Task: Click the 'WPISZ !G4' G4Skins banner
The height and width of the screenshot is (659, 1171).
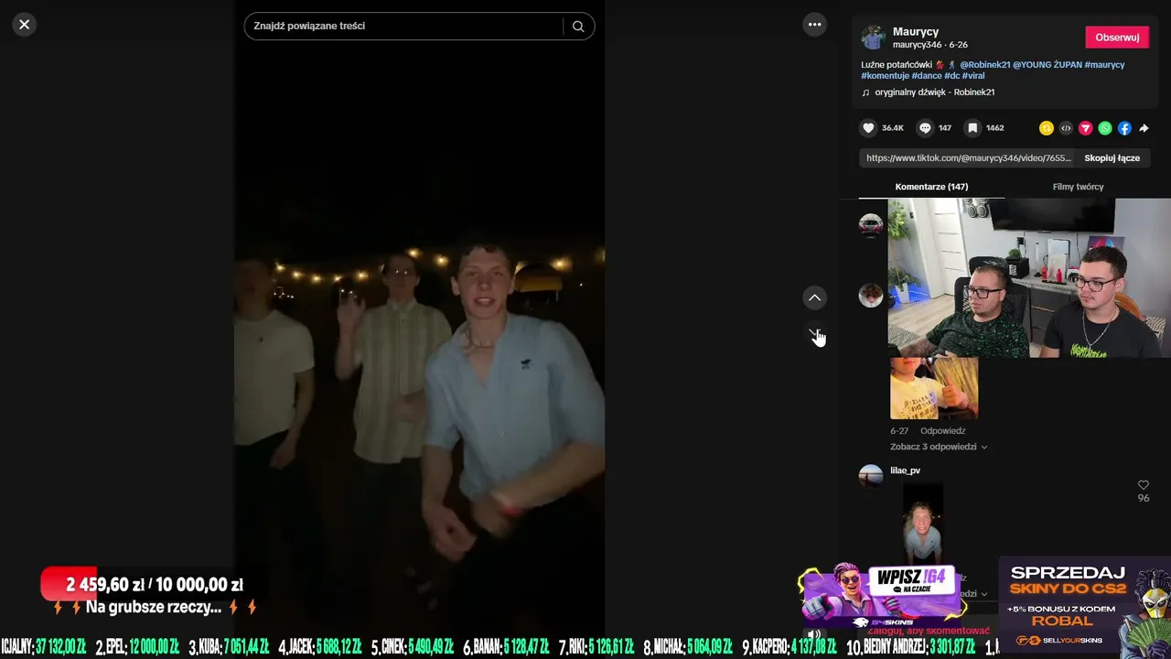Action: coord(881,593)
